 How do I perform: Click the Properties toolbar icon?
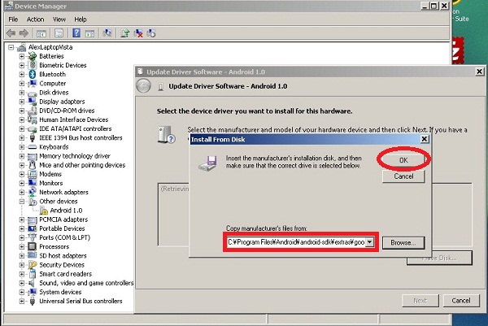click(x=59, y=33)
